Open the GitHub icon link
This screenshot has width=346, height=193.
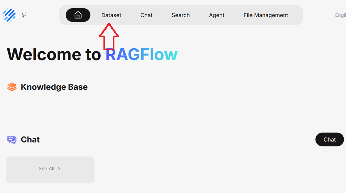click(24, 15)
